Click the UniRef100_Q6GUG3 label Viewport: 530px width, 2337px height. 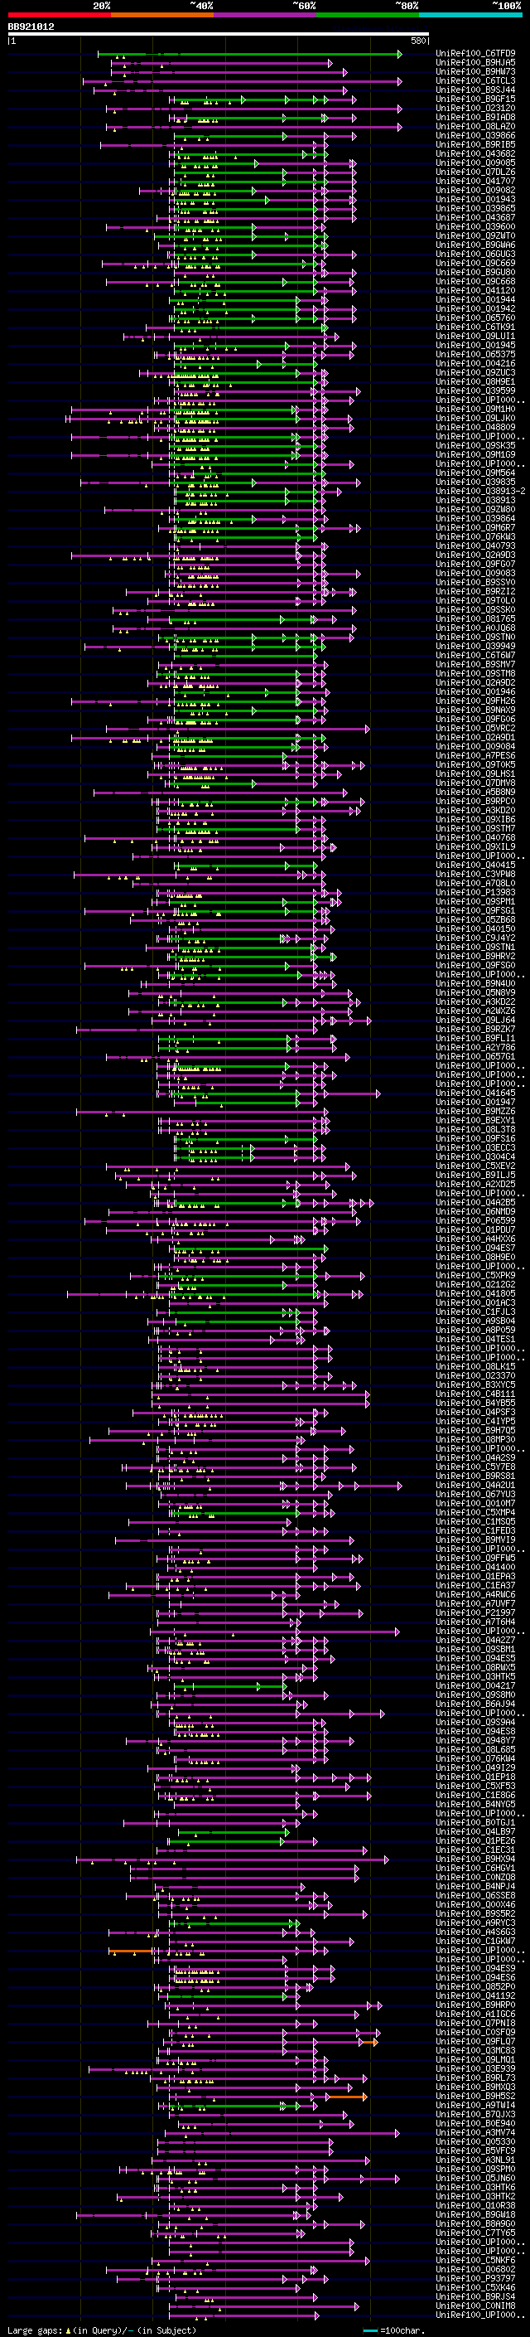pos(475,254)
